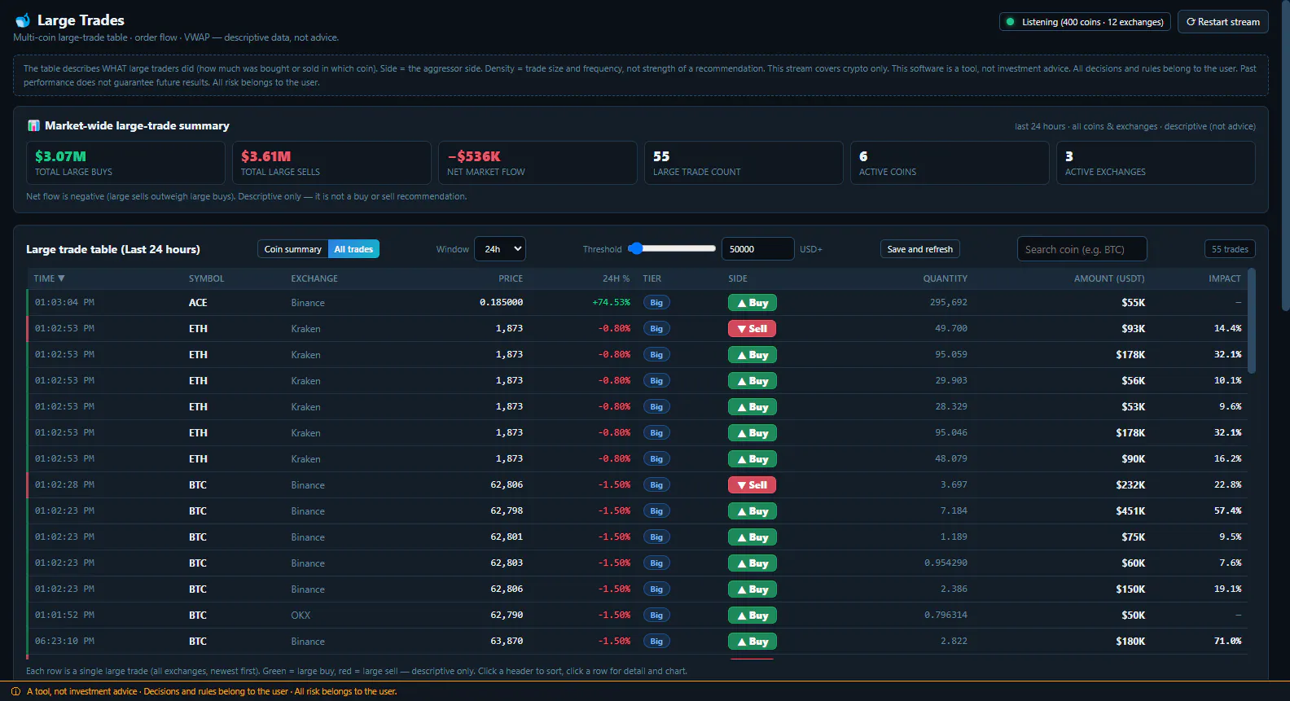Switch to the Coin summary tab
The height and width of the screenshot is (701, 1290).
pyautogui.click(x=292, y=249)
